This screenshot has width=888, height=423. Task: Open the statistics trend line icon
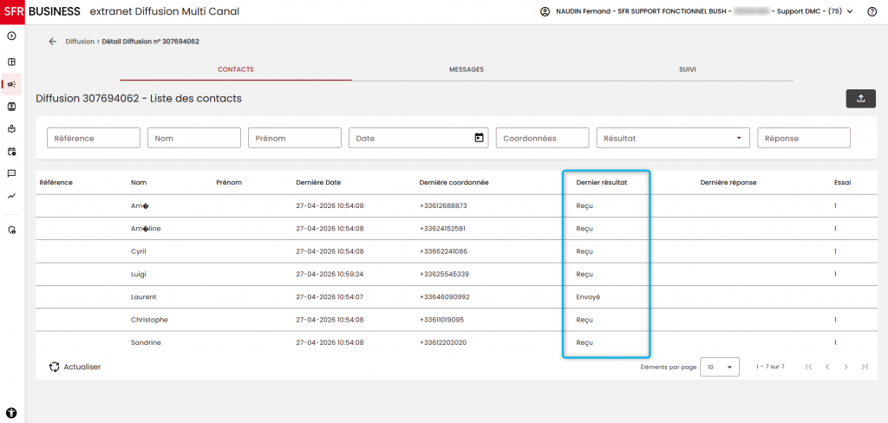(11, 196)
